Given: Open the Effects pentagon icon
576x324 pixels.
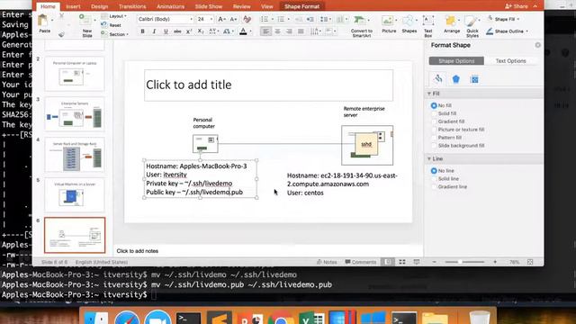Looking at the screenshot, I should (456, 79).
